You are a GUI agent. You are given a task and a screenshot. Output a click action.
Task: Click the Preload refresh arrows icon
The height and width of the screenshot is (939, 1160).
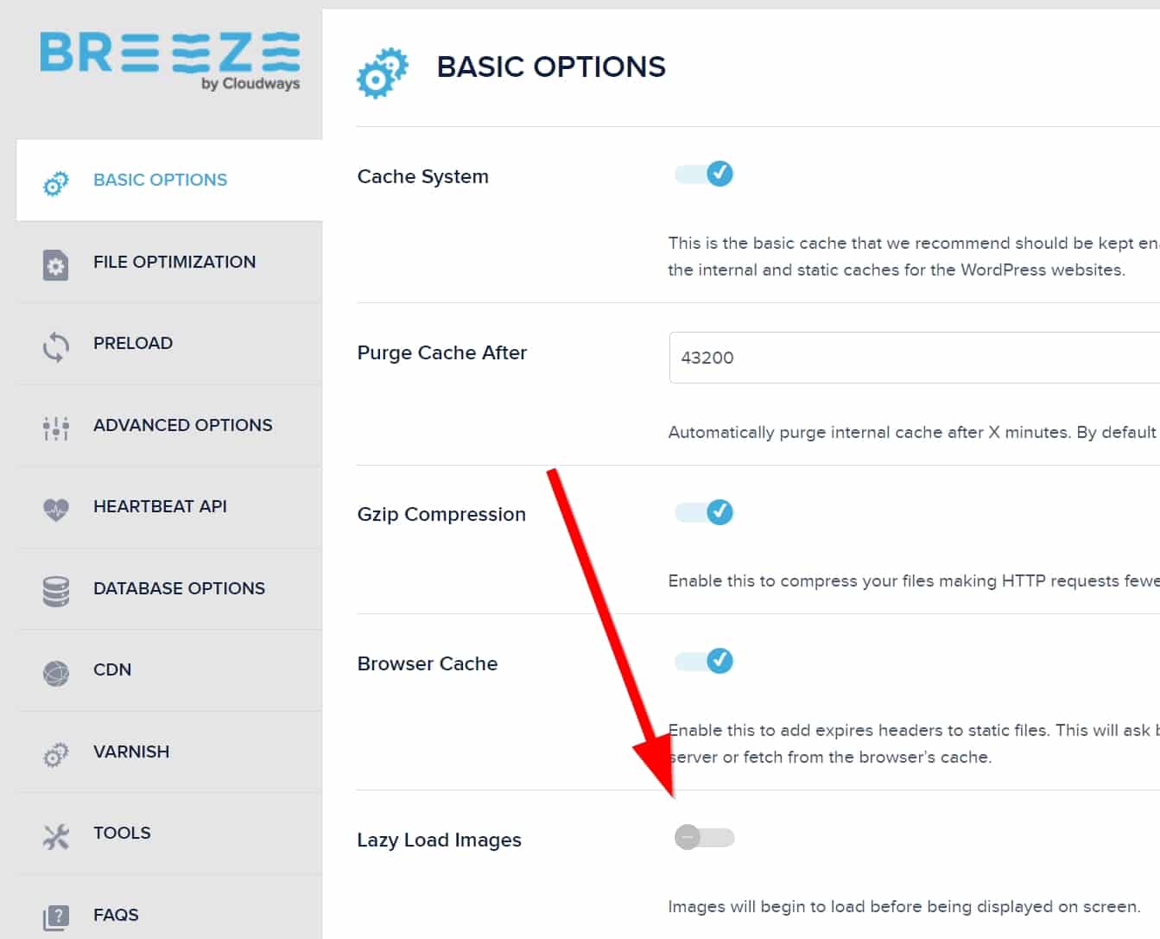(x=55, y=346)
